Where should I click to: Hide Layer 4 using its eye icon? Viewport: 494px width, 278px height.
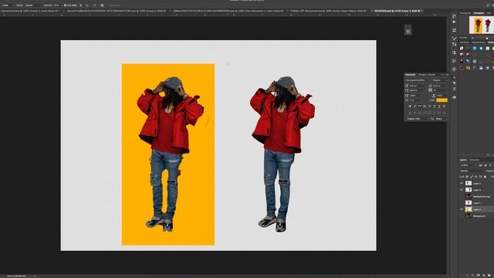tap(462, 209)
